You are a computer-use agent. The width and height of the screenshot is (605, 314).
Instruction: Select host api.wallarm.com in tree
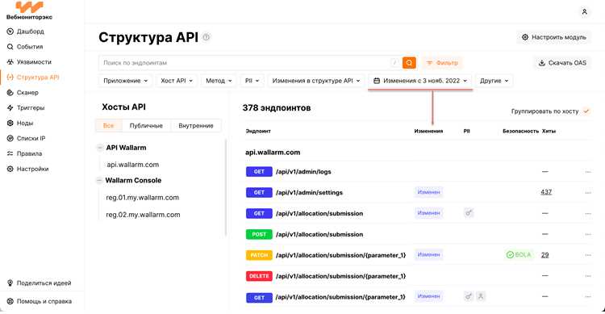133,165
